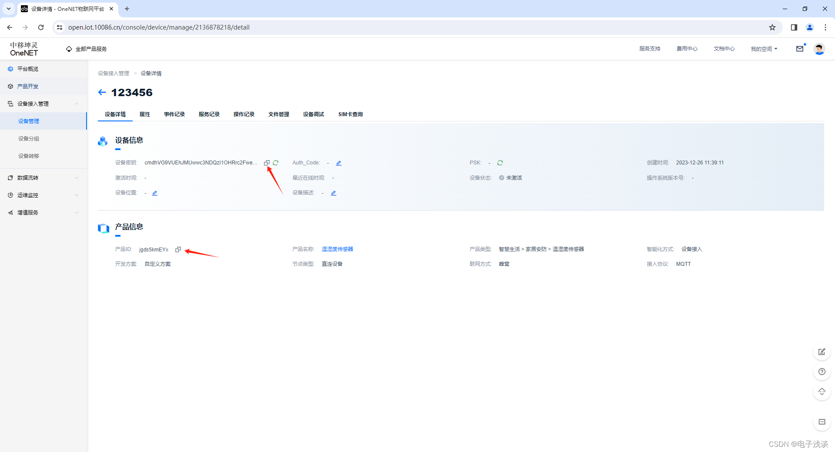Image resolution: width=835 pixels, height=452 pixels.
Task: Click the MQTT access protocol value
Action: (x=683, y=264)
